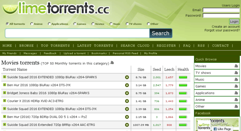Click the Search button

click(x=161, y=33)
